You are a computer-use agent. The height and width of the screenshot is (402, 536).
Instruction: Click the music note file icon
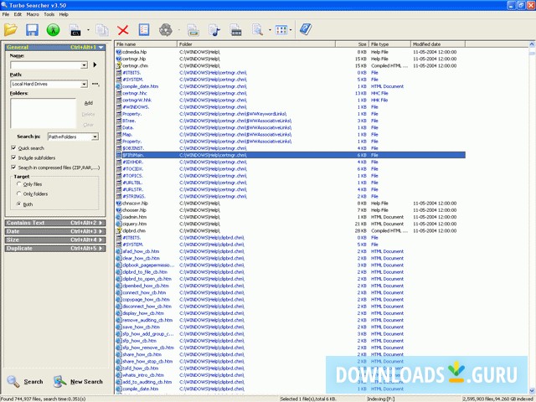214,30
